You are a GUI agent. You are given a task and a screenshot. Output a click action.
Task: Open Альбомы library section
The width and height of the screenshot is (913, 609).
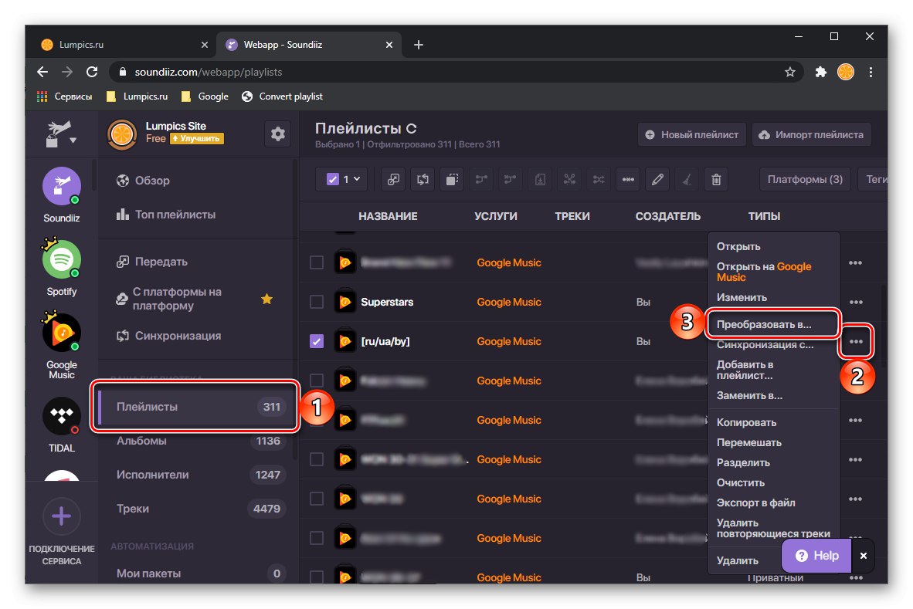coord(198,441)
